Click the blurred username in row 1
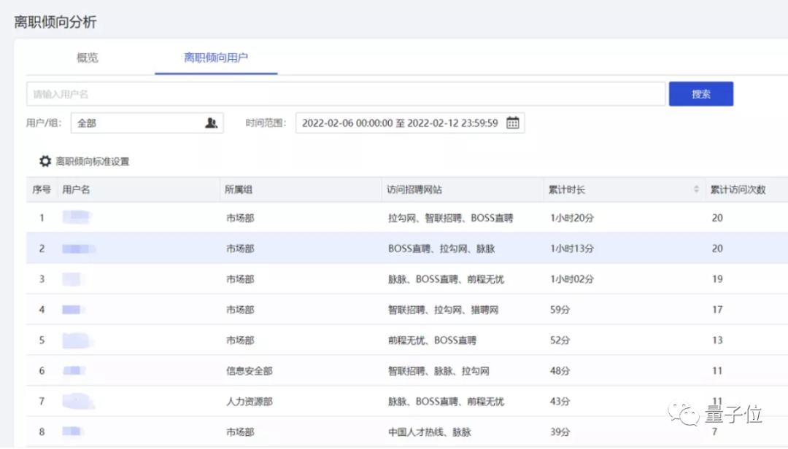 click(x=77, y=217)
